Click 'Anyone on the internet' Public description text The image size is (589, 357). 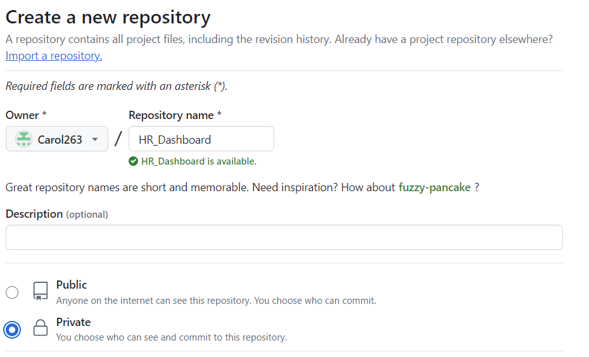216,301
